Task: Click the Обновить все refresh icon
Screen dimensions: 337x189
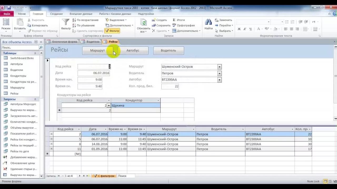Action: [143, 22]
